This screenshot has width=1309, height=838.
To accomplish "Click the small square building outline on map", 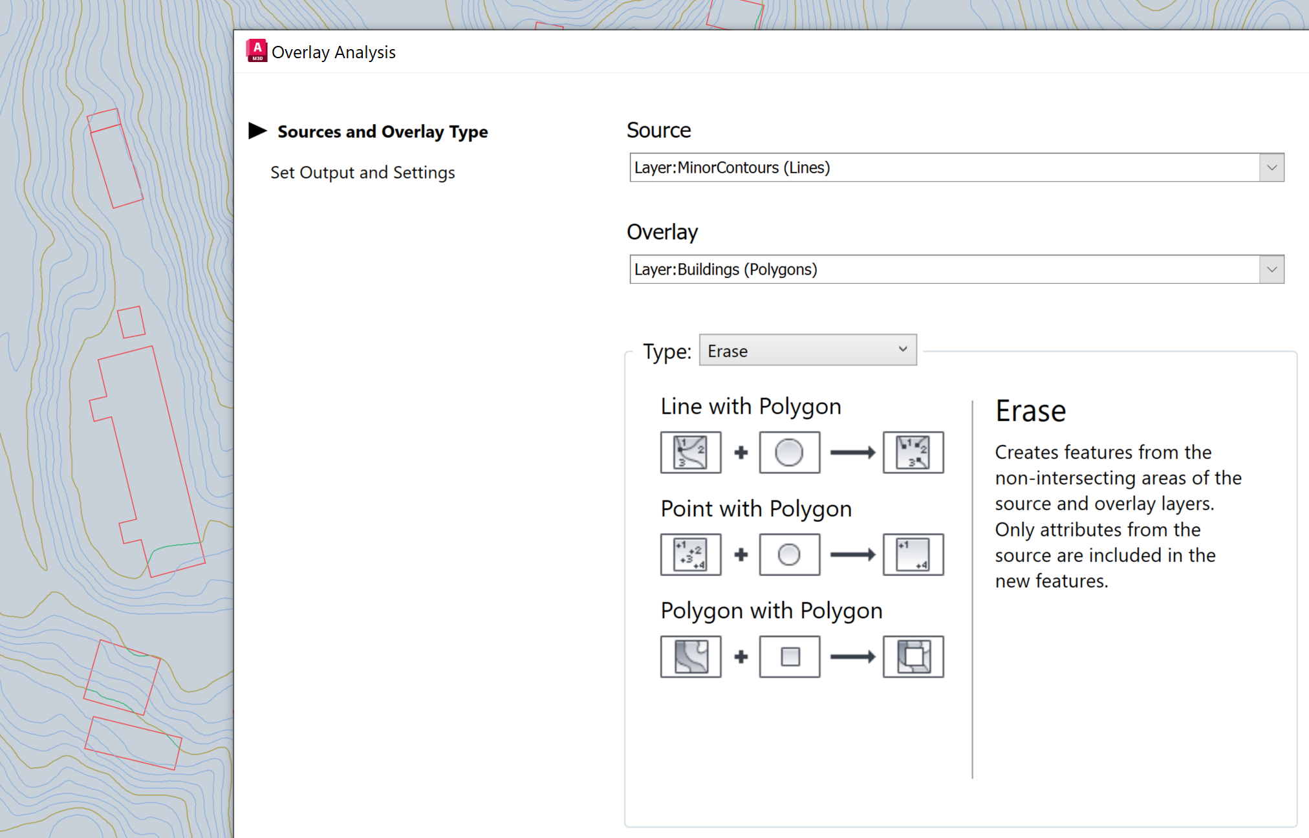I will [x=131, y=322].
